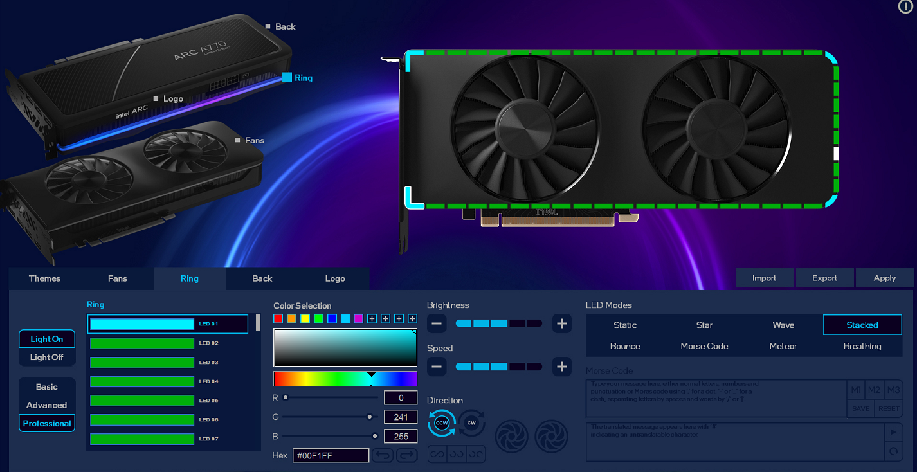
Task: Click the Ring LED list scrollbar
Action: coord(258,323)
